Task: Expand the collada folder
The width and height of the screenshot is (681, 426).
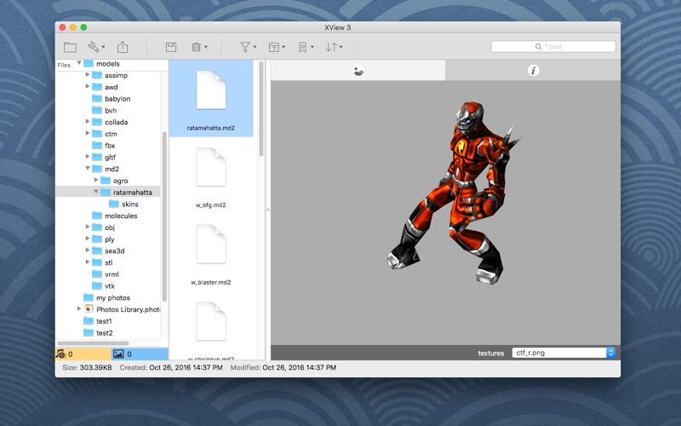Action: [x=88, y=122]
